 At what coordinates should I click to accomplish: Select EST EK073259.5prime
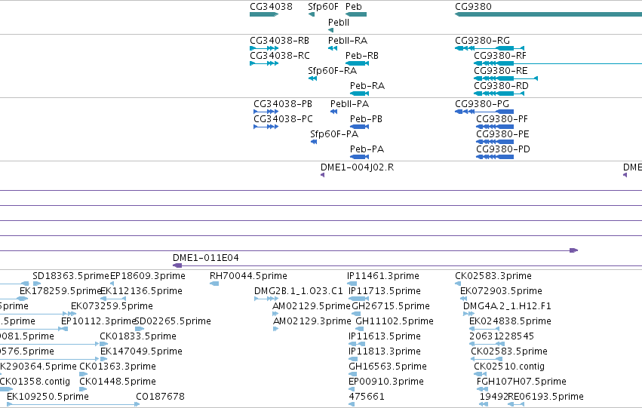point(112,306)
